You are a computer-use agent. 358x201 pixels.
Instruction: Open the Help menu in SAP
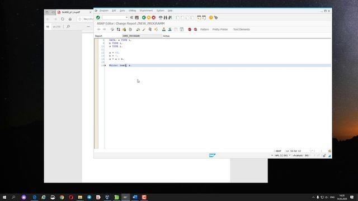click(170, 11)
